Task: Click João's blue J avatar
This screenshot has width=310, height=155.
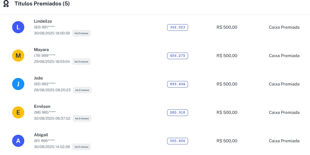Action: [18, 84]
